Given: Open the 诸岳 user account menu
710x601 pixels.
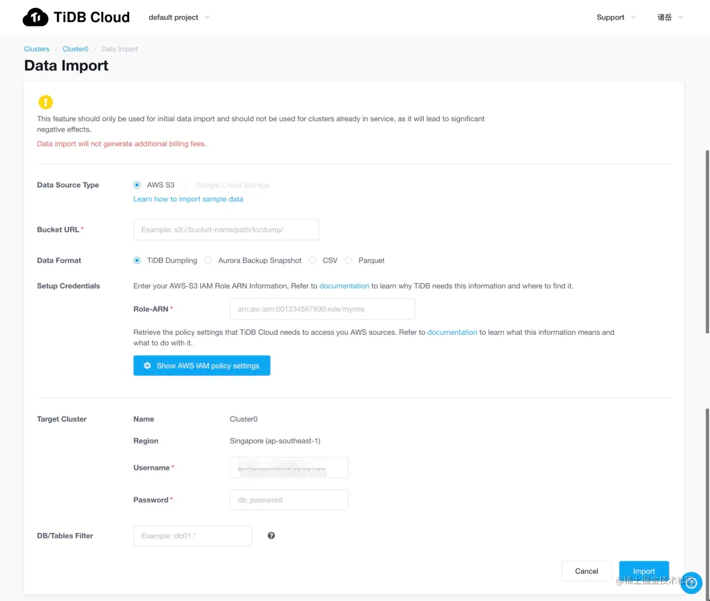Looking at the screenshot, I should [x=670, y=17].
